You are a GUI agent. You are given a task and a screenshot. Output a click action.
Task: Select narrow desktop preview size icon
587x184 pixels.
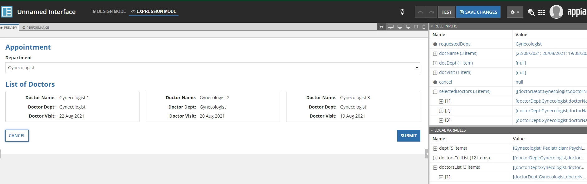coord(408,27)
